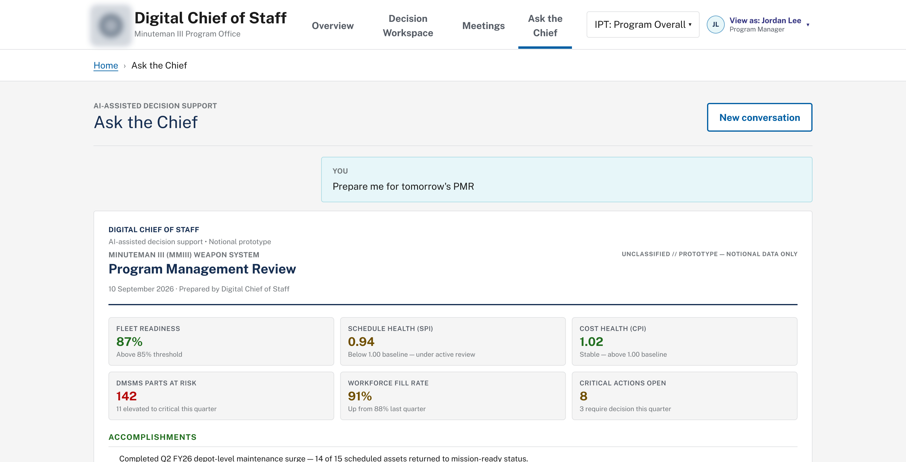This screenshot has height=462, width=906.
Task: Go to the Meetings tab
Action: (x=483, y=26)
